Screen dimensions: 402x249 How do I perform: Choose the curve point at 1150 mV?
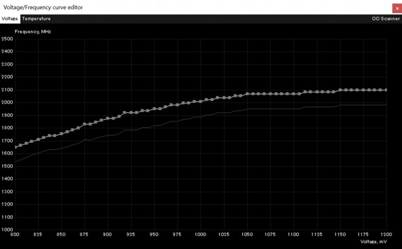click(340, 90)
